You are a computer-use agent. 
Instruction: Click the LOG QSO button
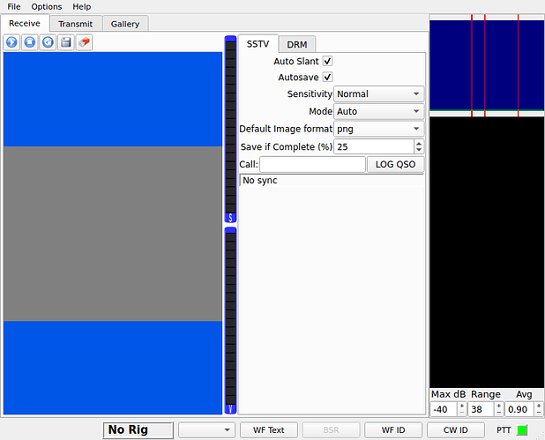[394, 165]
